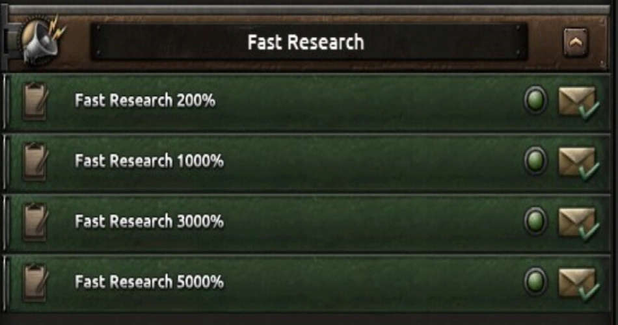Image resolution: width=618 pixels, height=325 pixels.
Task: Select the Fast Research 1000% entry
Action: point(149,161)
